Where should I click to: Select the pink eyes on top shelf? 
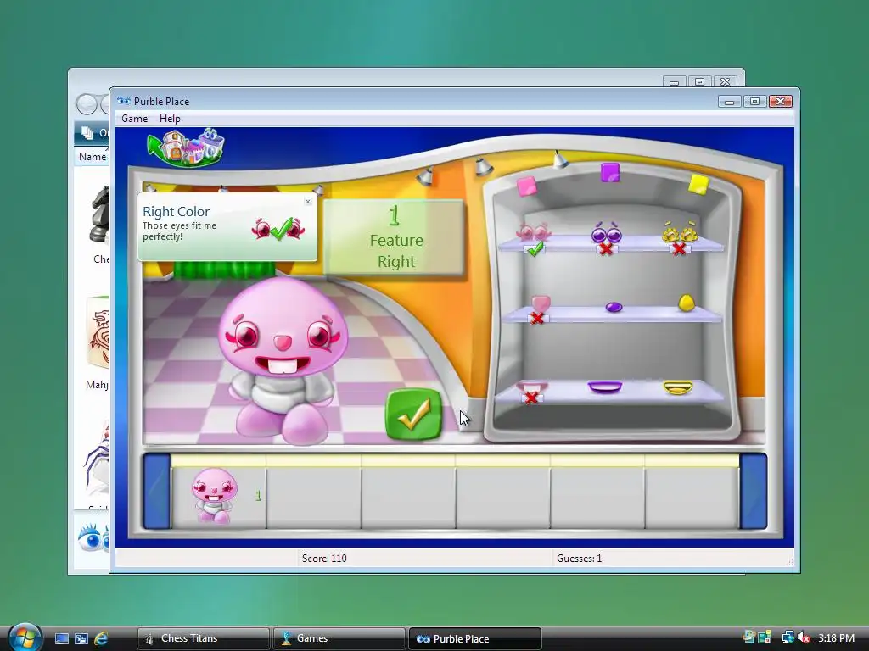[533, 232]
